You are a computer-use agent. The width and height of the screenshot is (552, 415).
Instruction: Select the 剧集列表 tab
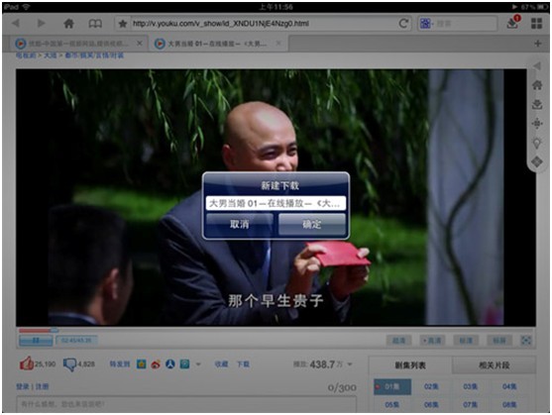click(x=410, y=365)
